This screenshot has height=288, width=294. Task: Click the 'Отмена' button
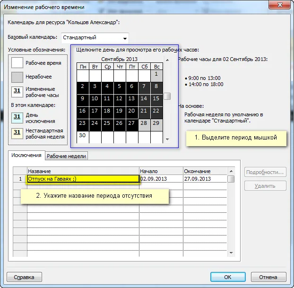[x=268, y=277]
